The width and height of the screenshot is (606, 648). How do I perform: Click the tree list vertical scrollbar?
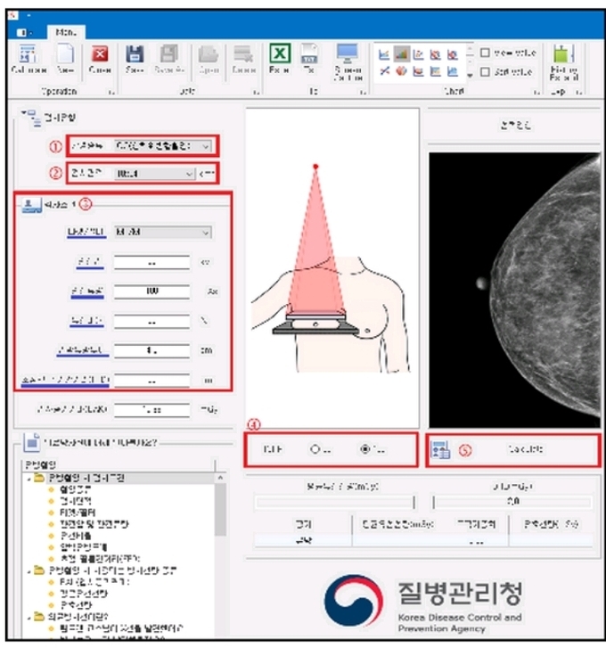[221, 554]
